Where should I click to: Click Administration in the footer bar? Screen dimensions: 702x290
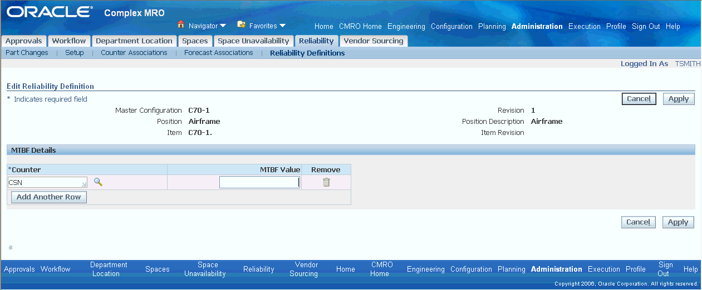click(x=557, y=269)
